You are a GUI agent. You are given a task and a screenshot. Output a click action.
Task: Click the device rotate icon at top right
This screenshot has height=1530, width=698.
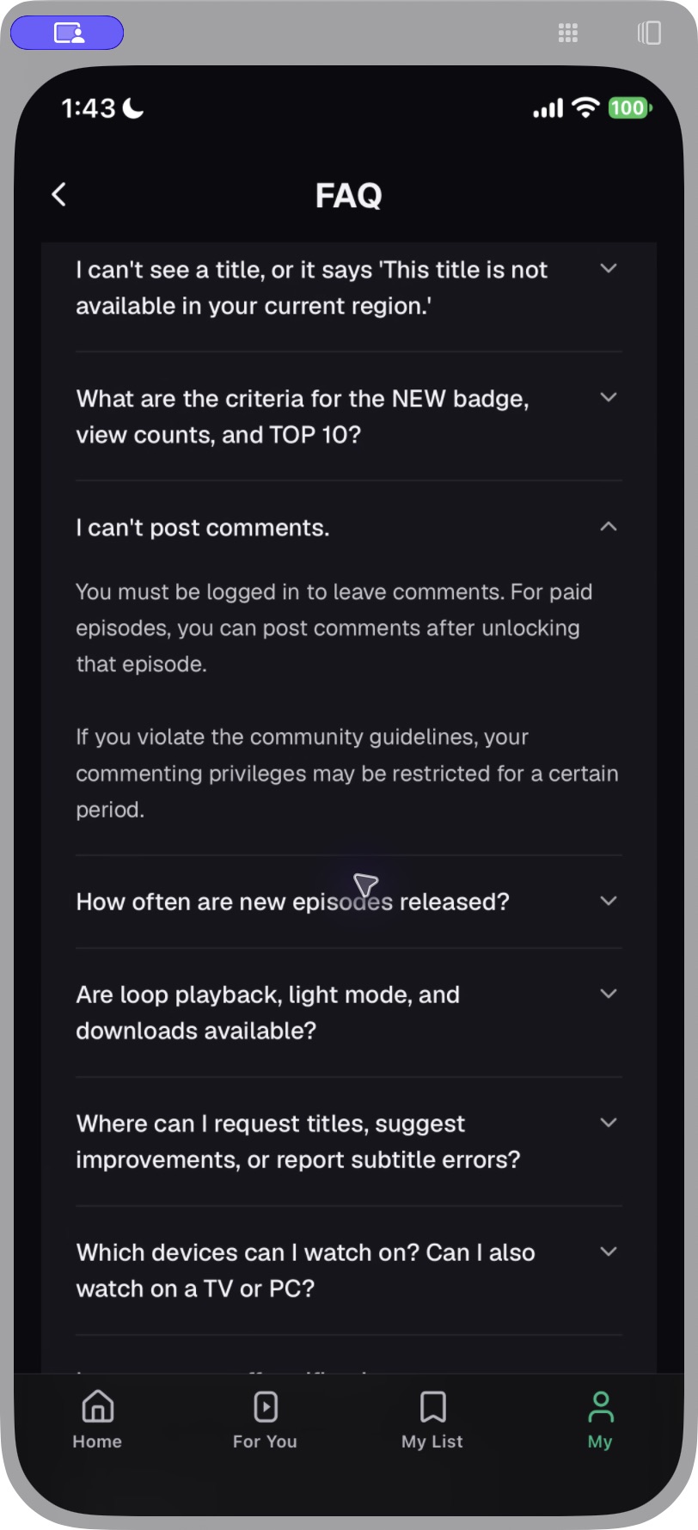(x=649, y=33)
